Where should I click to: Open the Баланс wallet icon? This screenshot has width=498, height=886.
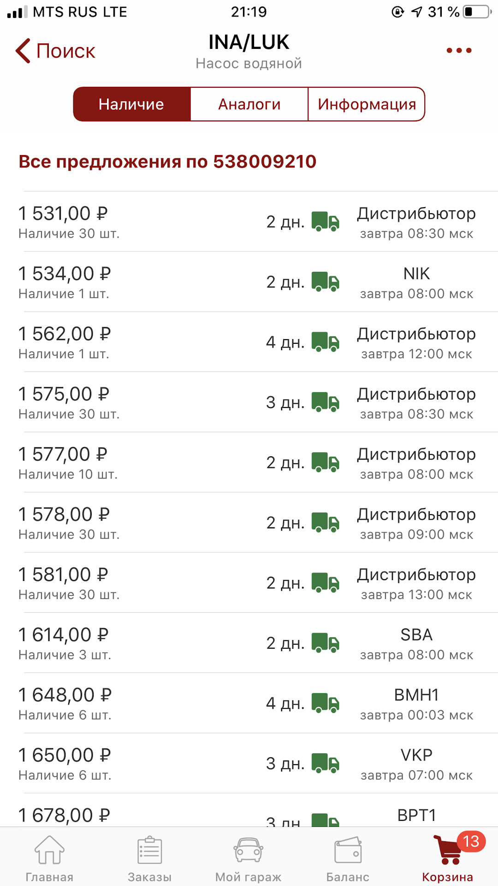[x=348, y=850]
